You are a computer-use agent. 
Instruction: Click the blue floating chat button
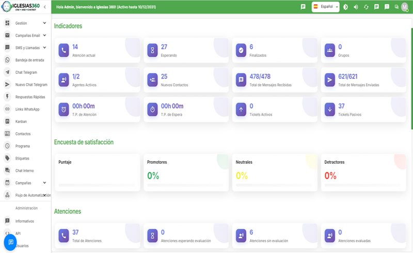tap(10, 242)
